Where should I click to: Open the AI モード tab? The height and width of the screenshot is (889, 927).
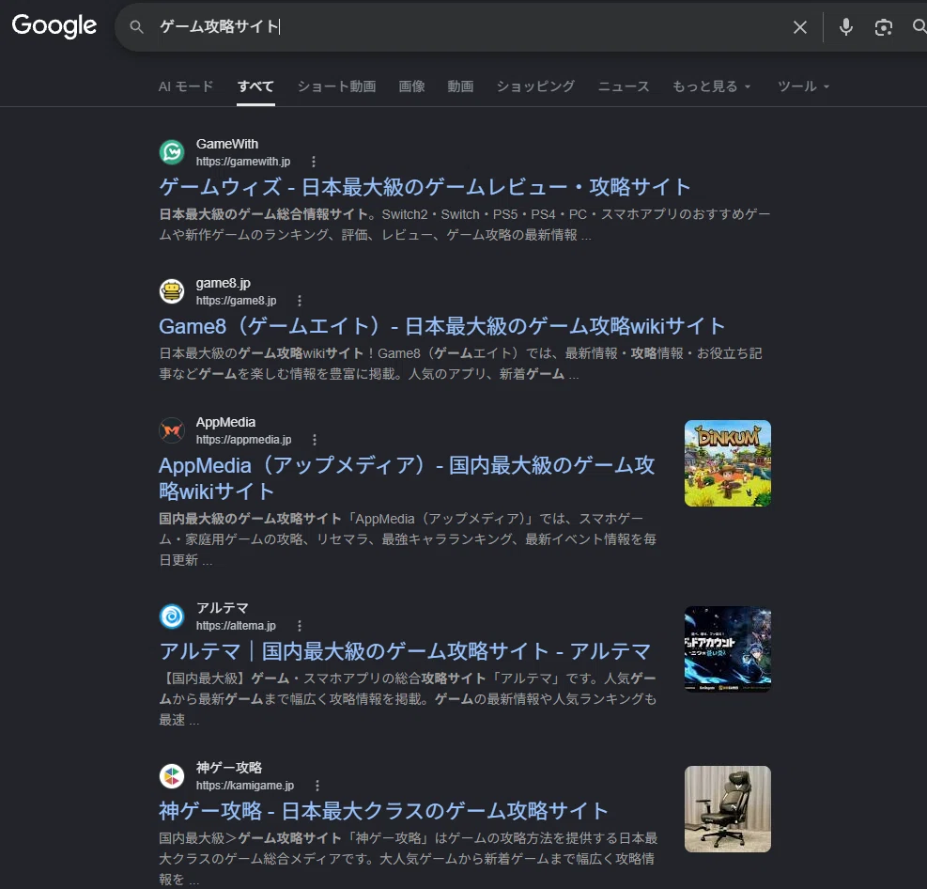[186, 86]
